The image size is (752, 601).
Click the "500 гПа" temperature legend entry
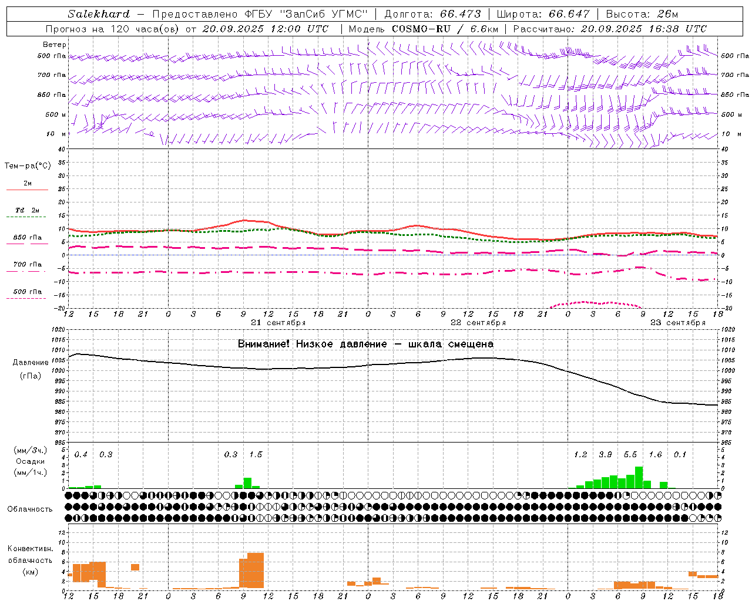pyautogui.click(x=28, y=291)
